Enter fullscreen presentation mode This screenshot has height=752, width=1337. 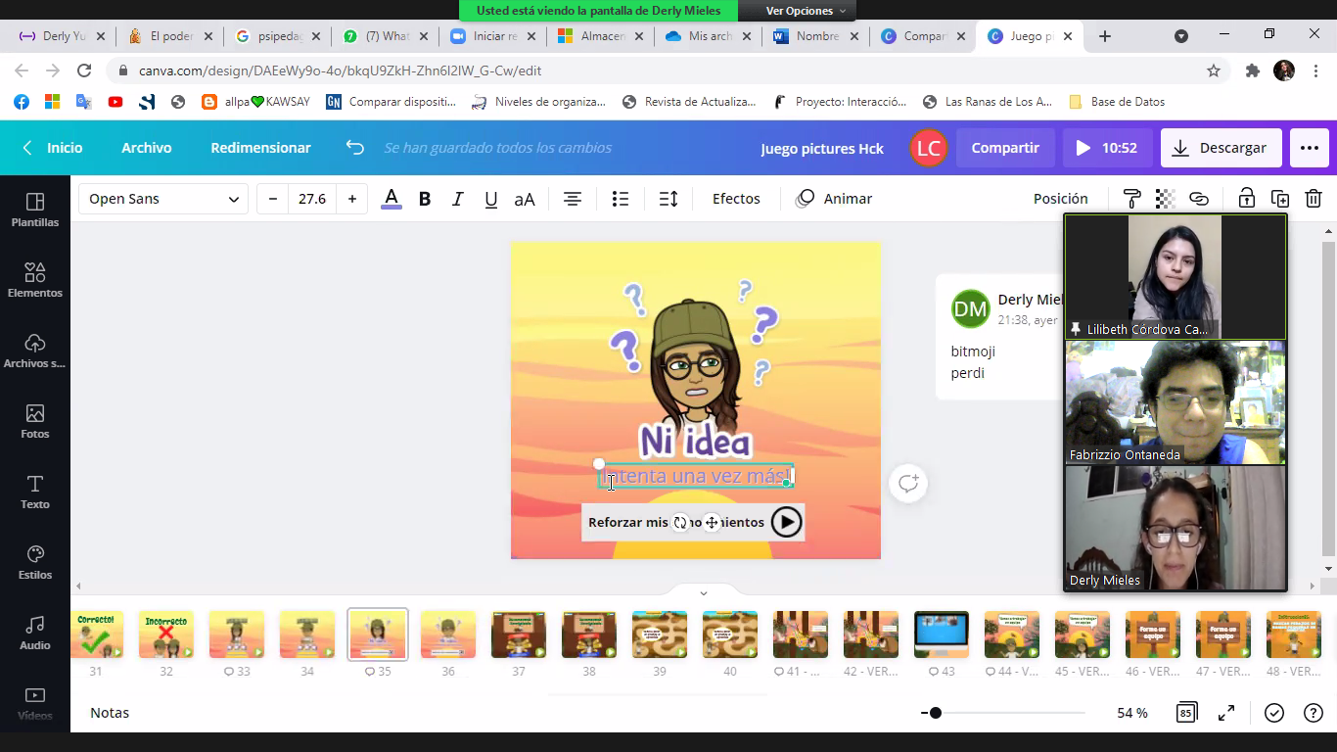pos(1226,713)
